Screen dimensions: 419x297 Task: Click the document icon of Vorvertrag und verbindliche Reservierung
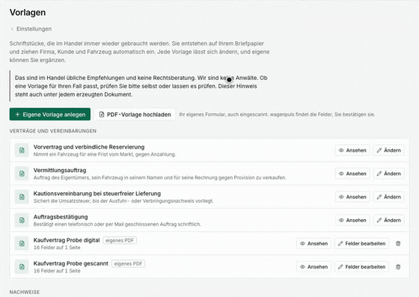coord(22,150)
